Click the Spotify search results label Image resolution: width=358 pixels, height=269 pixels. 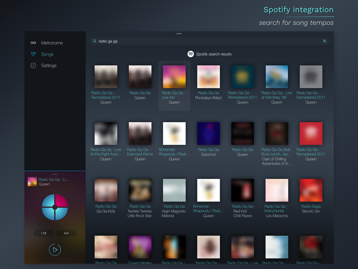pos(214,54)
